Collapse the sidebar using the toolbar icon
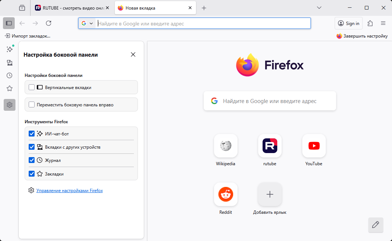This screenshot has height=241, width=392. (x=9, y=23)
